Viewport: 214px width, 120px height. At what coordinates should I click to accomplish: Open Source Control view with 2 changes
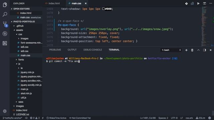click(5, 24)
